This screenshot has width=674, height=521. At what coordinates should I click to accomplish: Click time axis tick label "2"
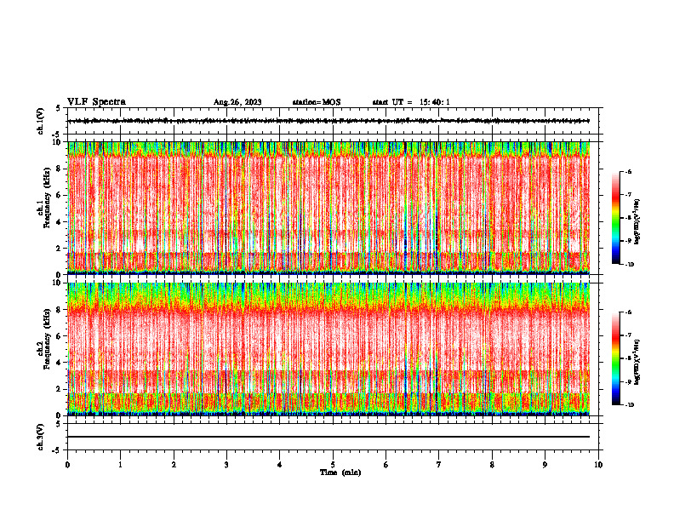coord(174,465)
